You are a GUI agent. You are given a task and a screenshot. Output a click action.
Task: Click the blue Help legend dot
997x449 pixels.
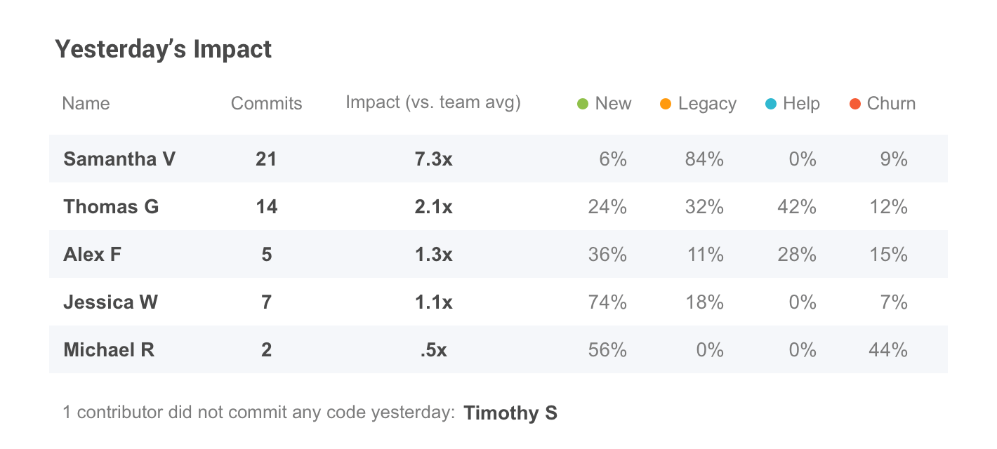pyautogui.click(x=771, y=104)
